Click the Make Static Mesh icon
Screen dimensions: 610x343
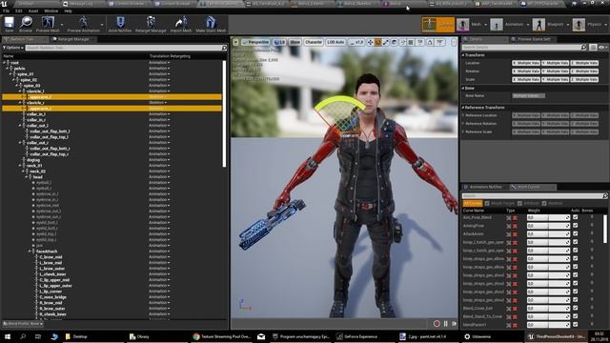211,24
